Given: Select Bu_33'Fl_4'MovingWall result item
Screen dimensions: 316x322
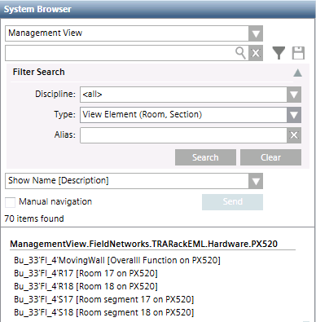Looking at the screenshot, I should pyautogui.click(x=117, y=260).
